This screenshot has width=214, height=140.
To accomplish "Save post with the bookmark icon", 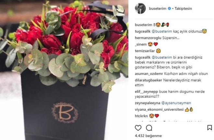I will (x=209, y=128).
